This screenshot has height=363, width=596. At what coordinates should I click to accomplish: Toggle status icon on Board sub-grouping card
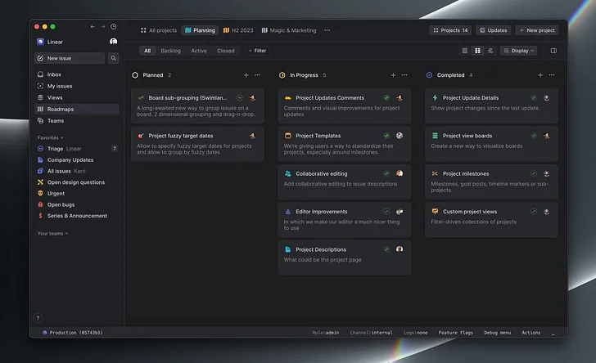pyautogui.click(x=239, y=97)
